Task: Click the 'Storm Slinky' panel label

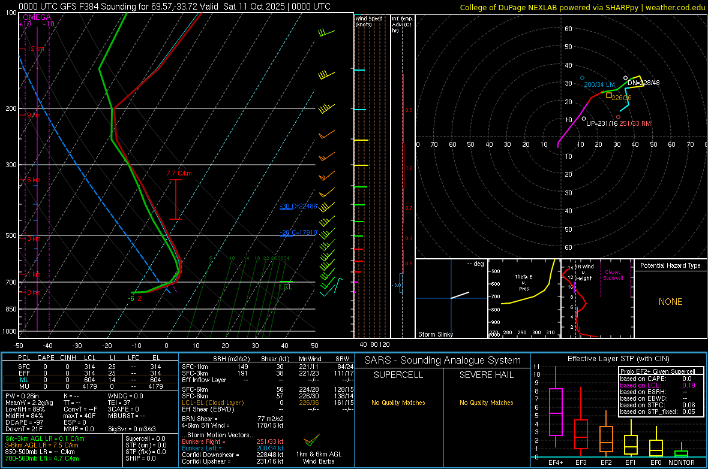Action: (x=435, y=334)
